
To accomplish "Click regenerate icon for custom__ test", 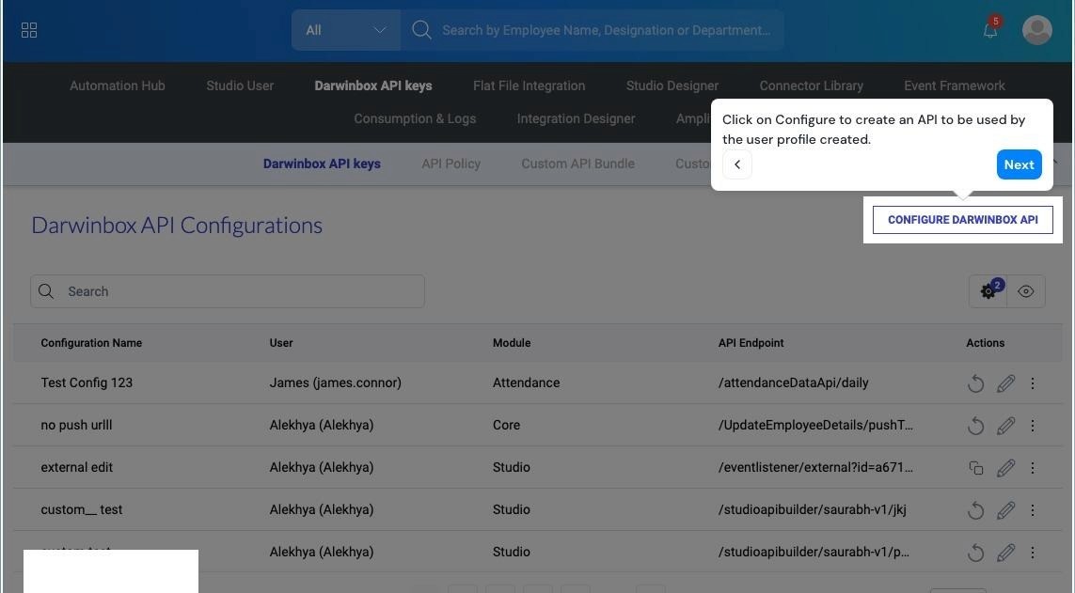I will [975, 511].
